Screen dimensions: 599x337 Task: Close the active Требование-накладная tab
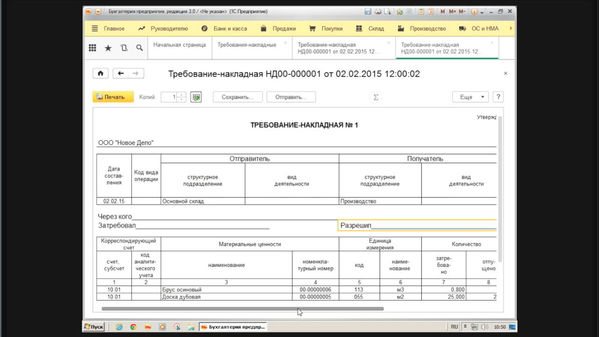click(x=492, y=43)
